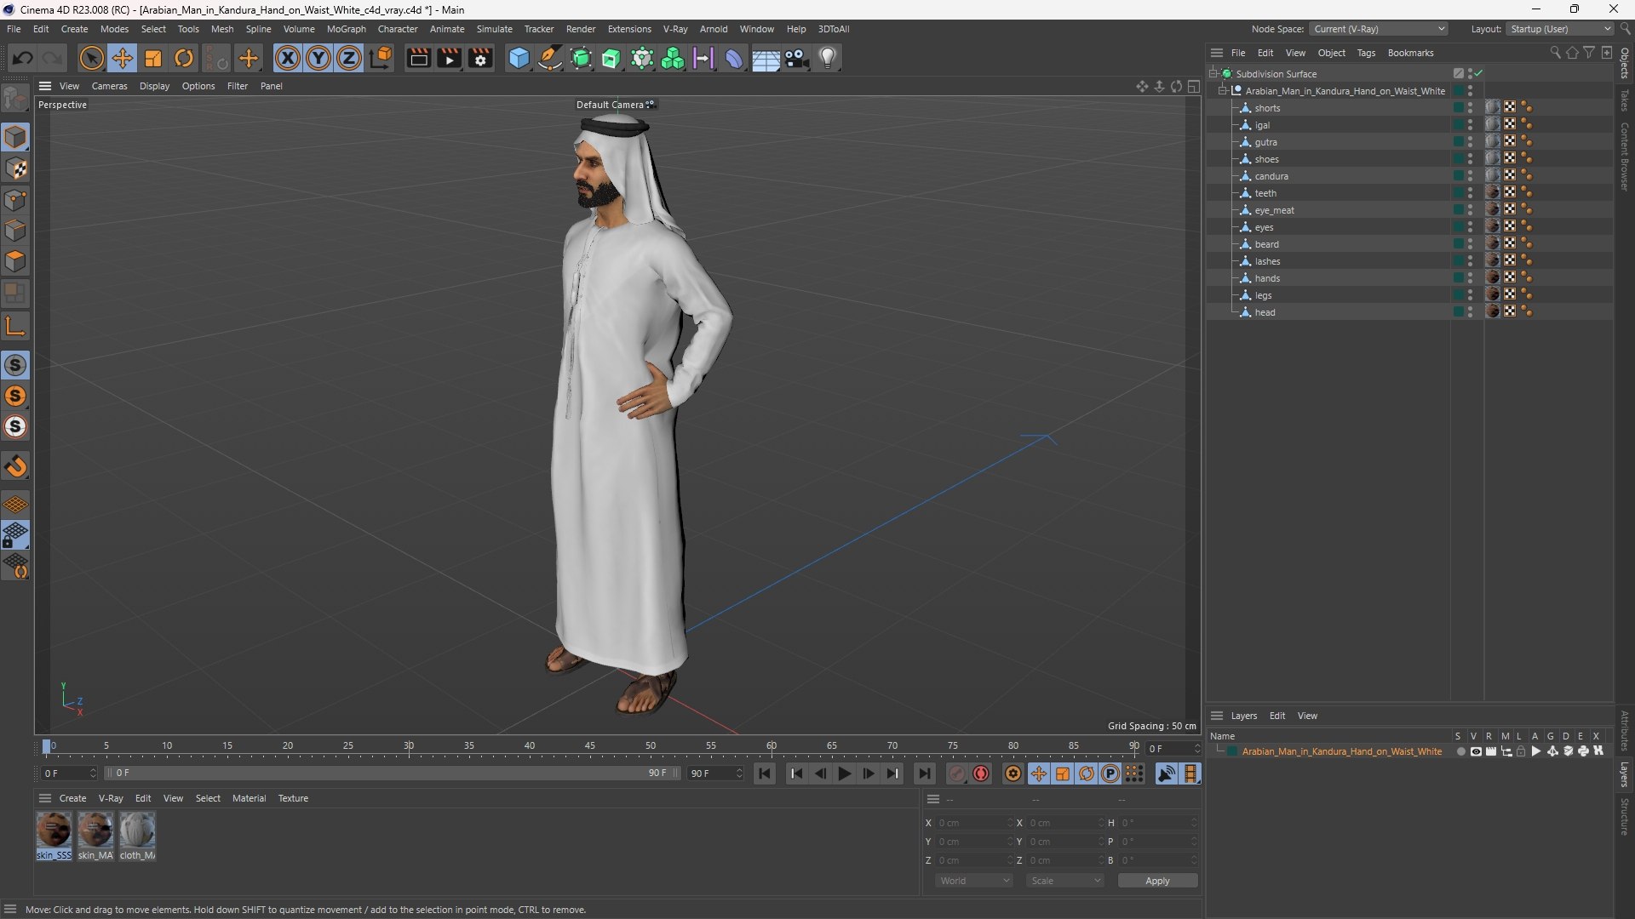Click the Apply button
Image resolution: width=1635 pixels, height=919 pixels.
pos(1157,881)
